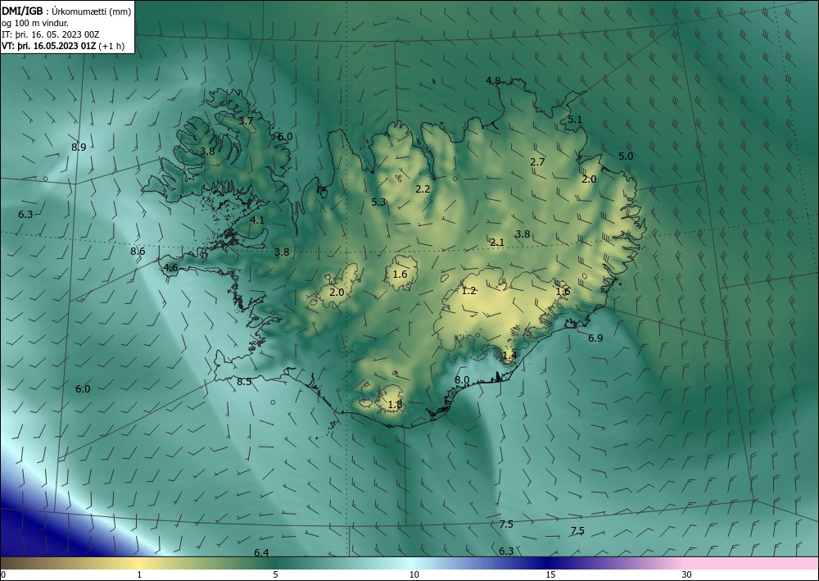Click the 2.7 value on the map
The width and height of the screenshot is (819, 581).
(537, 162)
